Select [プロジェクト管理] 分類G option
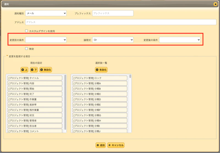The width and height of the screenshot is (220, 153). point(100,115)
